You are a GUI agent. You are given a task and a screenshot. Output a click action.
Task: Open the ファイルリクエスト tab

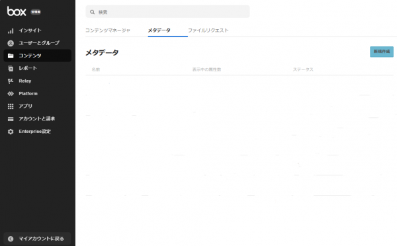click(208, 30)
